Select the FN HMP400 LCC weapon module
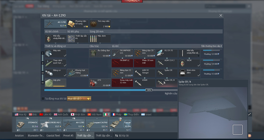264x140 pixels. (122, 53)
